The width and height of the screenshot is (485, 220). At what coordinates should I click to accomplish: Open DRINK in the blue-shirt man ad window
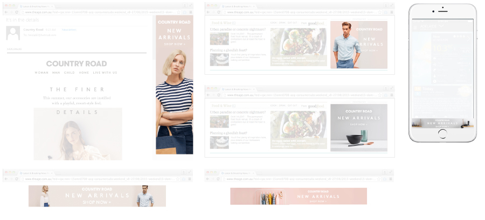pos(282,23)
